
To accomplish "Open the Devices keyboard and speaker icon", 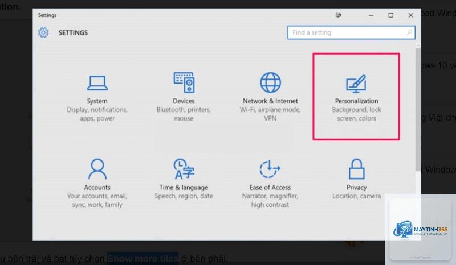I will 184,82.
